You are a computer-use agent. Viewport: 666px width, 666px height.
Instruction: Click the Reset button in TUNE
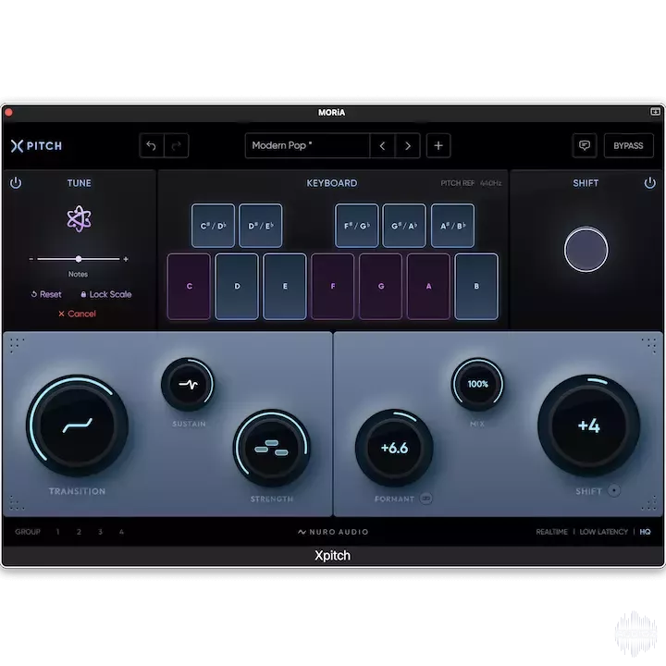[46, 294]
